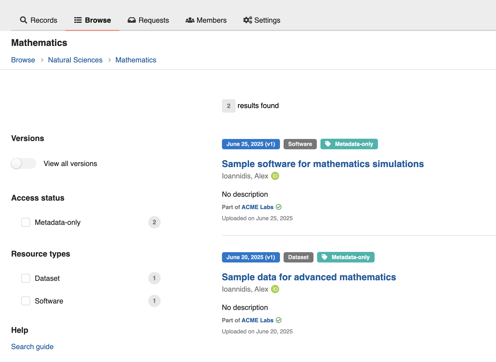
Task: Click the ORCID icon next to first record's author
Action: tap(275, 176)
